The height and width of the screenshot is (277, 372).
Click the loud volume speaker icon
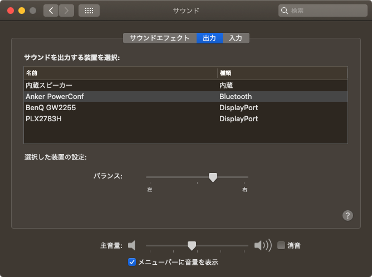[x=263, y=245]
